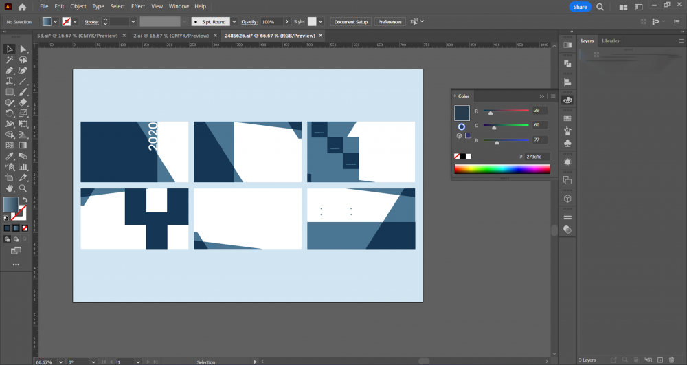Enable Draw Behind mode

(16, 239)
